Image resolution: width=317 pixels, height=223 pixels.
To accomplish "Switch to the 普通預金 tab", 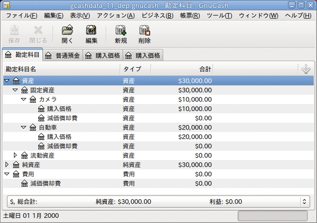I will coord(62,56).
